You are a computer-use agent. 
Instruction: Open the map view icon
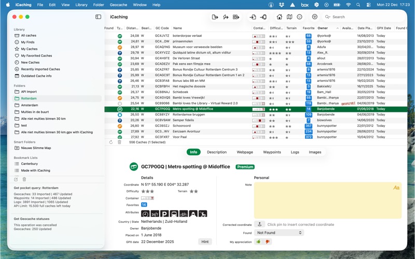[x=289, y=17]
